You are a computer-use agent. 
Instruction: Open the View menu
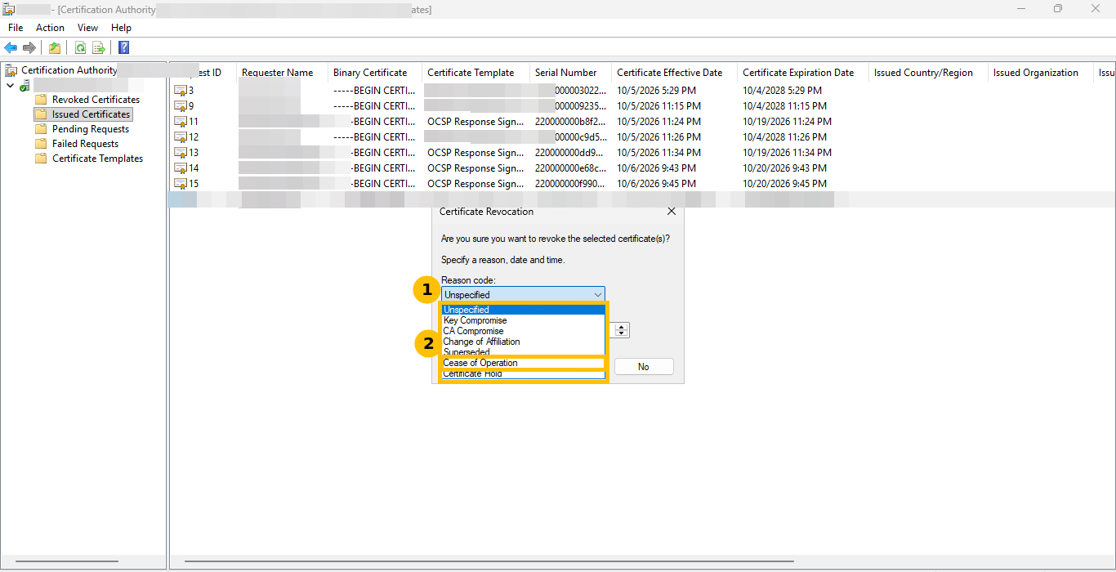tap(87, 28)
